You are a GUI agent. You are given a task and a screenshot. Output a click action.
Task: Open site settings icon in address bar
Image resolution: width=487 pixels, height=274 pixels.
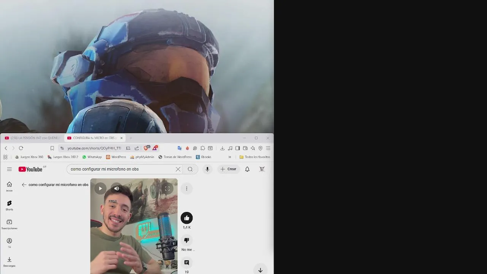[62, 148]
